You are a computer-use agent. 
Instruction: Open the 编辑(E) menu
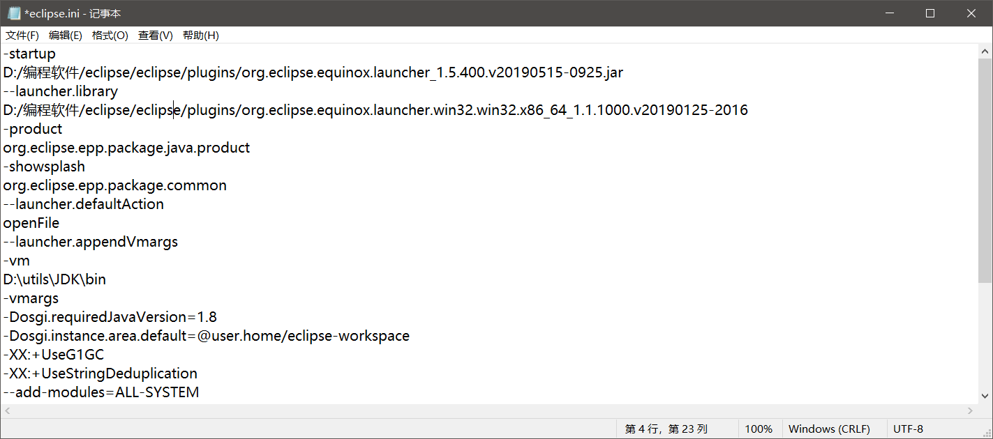[x=66, y=35]
